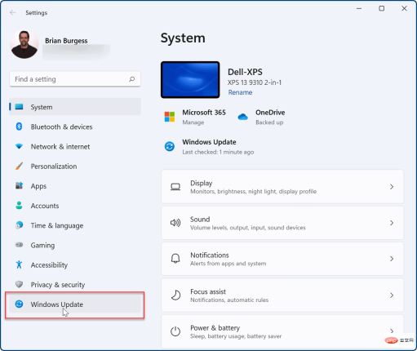Click the OneDrive cloud icon
This screenshot has height=351, width=417.
pyautogui.click(x=242, y=117)
